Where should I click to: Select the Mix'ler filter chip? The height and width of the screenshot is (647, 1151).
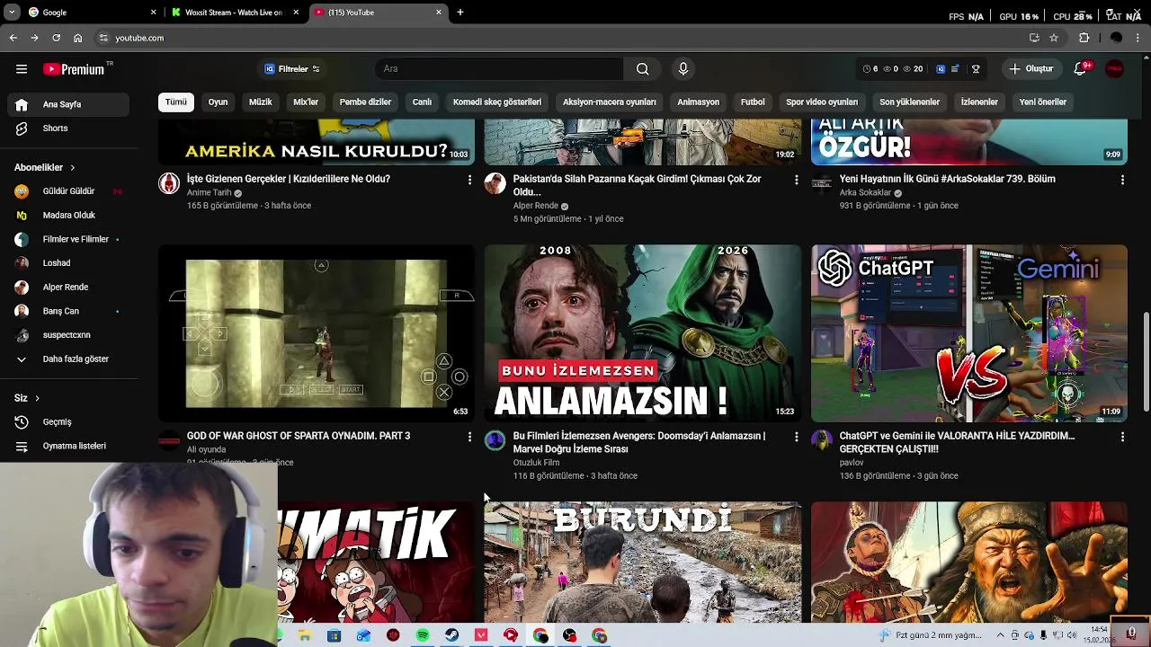(306, 102)
